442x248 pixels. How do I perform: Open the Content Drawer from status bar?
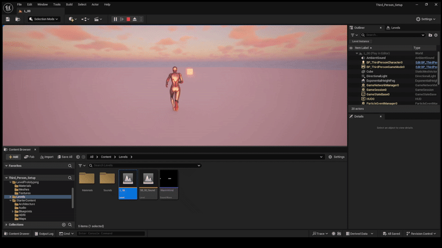click(17, 234)
